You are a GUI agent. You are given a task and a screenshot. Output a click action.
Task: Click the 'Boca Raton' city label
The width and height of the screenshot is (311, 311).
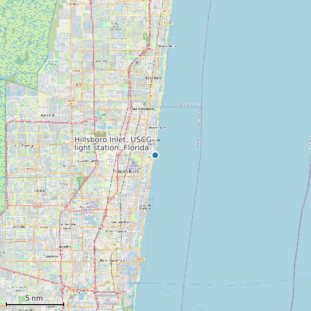pos(154,78)
